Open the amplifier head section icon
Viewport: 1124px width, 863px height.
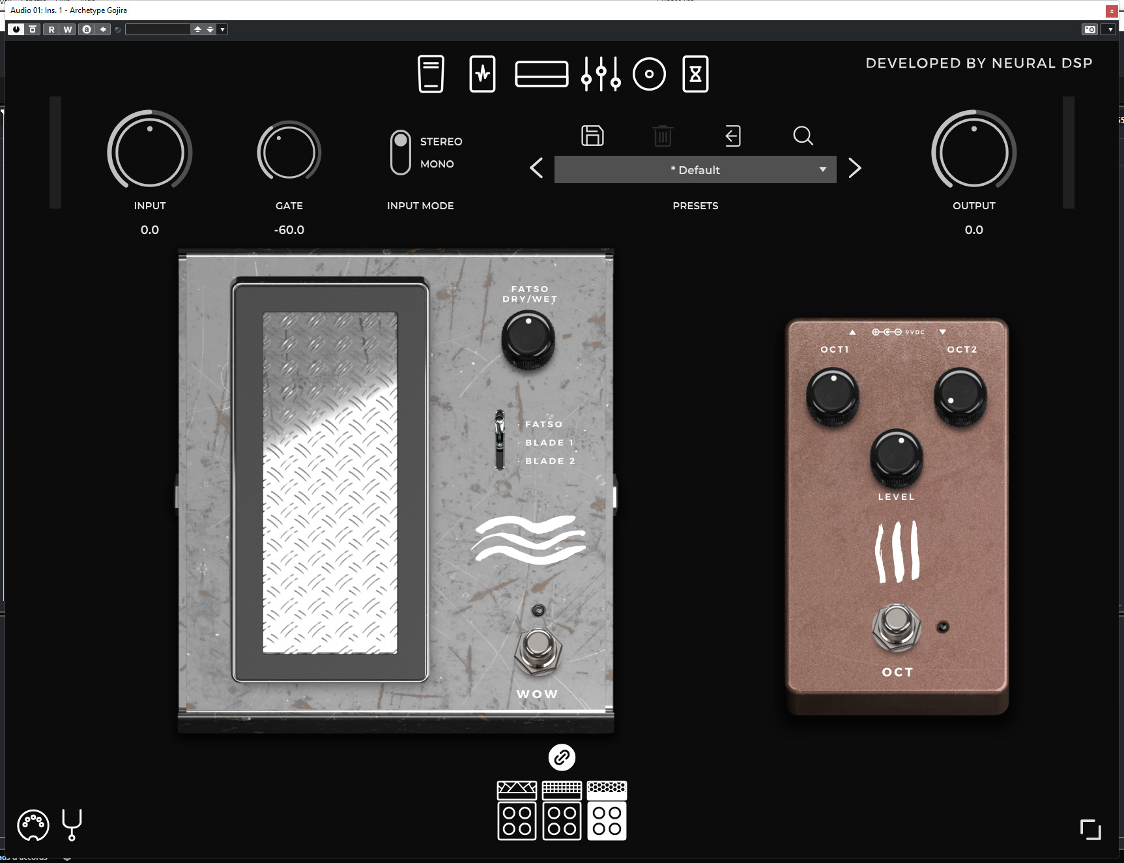point(541,74)
